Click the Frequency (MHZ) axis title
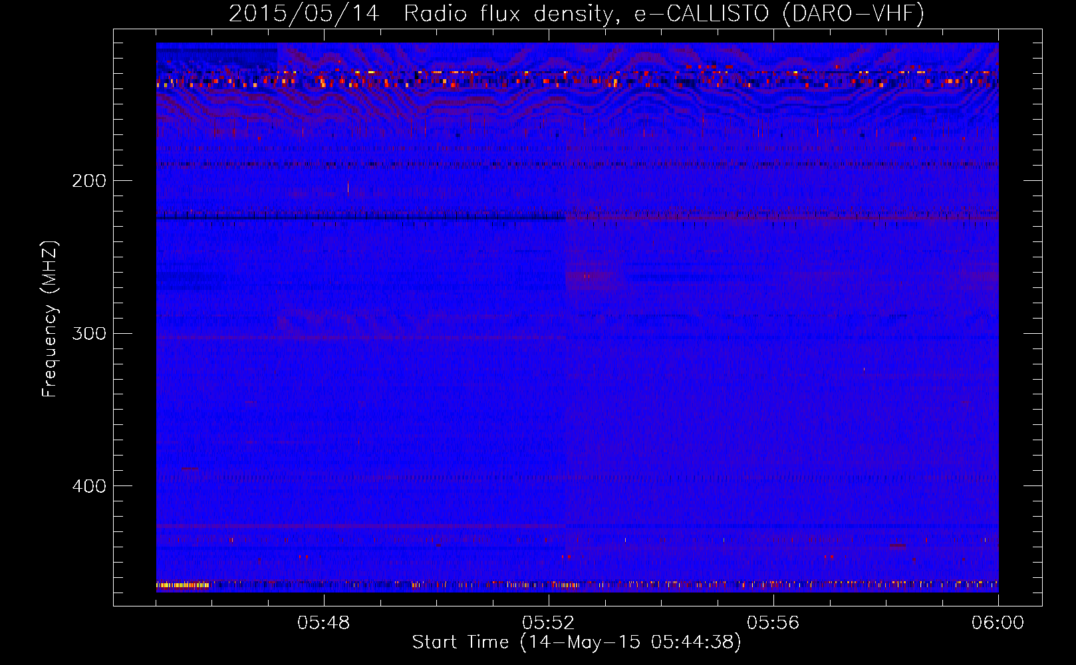This screenshot has height=665, width=1076. click(50, 319)
